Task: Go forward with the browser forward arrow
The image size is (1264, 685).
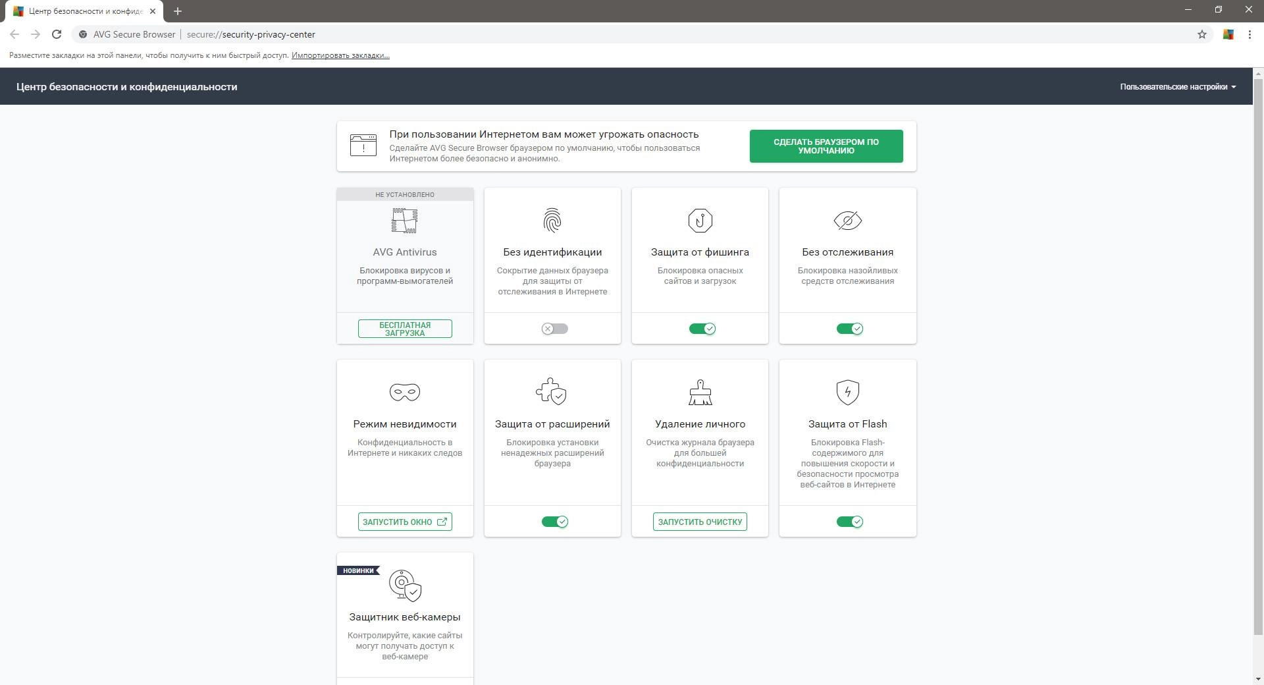Action: [x=36, y=34]
